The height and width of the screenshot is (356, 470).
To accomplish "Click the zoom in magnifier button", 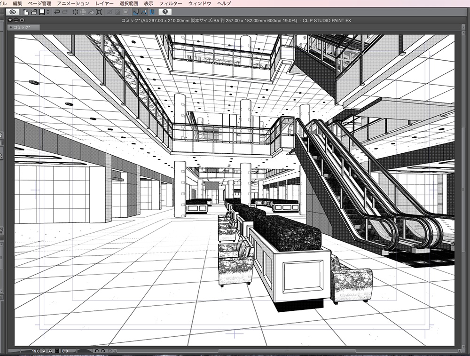I will point(50,351).
